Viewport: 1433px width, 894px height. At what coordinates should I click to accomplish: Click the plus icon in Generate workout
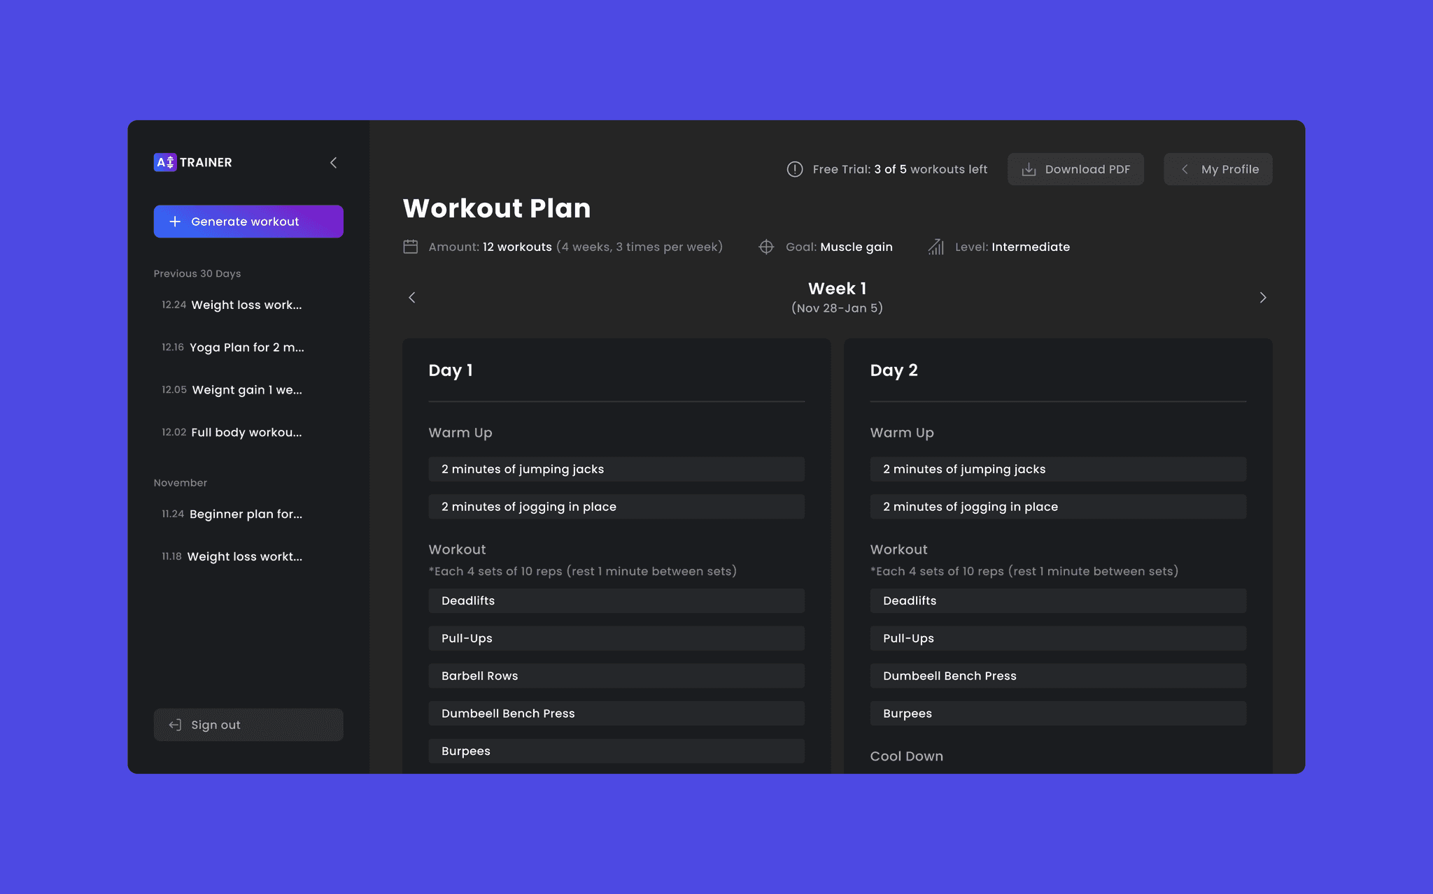tap(175, 222)
